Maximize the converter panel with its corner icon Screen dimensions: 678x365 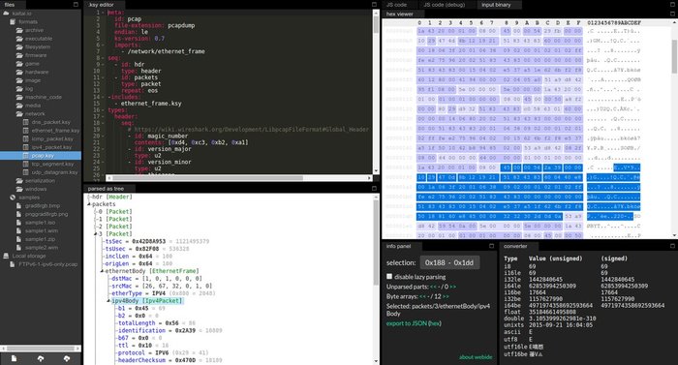[x=672, y=246]
